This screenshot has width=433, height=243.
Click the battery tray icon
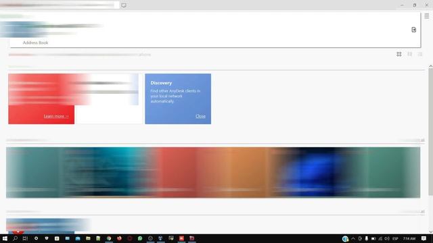373,238
